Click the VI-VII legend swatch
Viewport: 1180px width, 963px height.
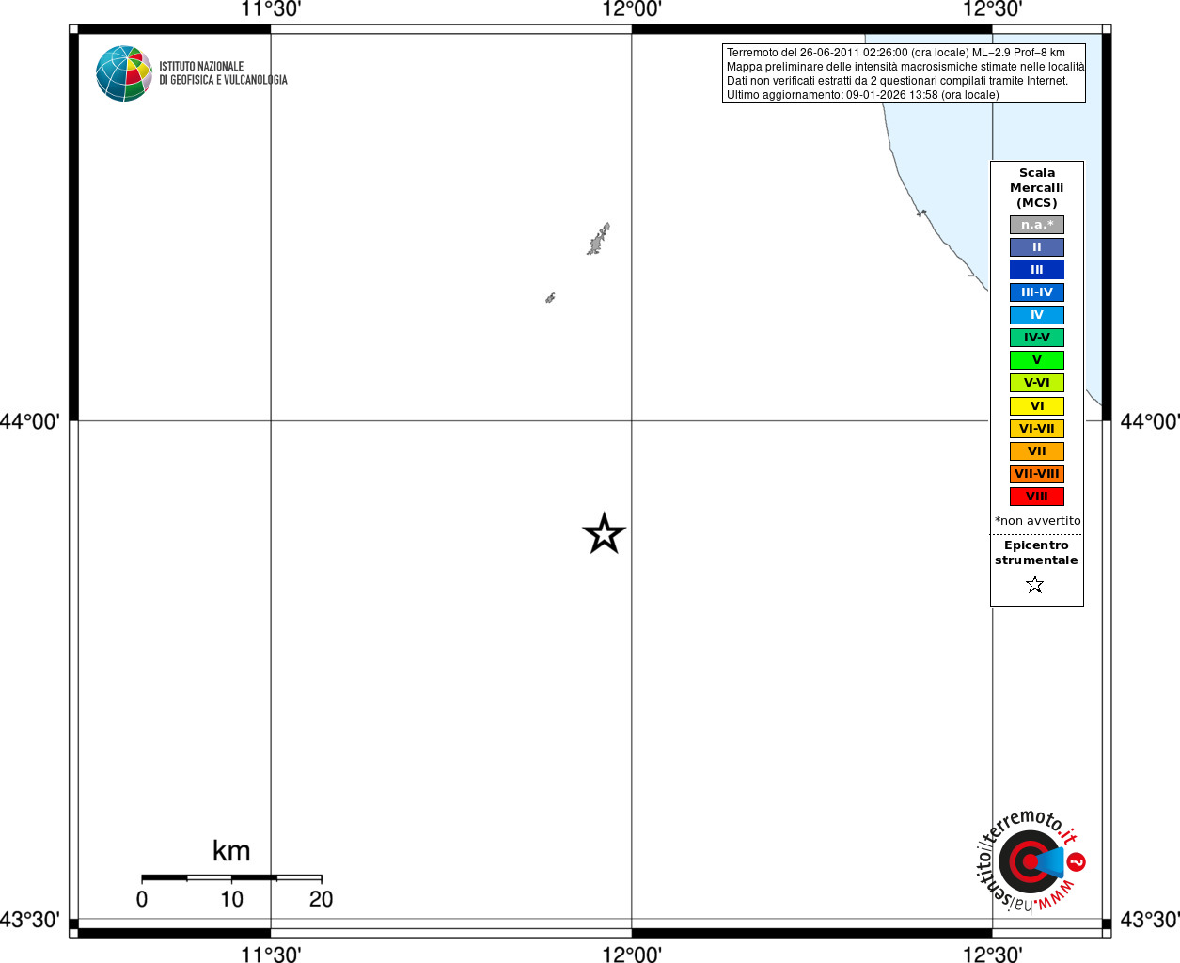1037,429
